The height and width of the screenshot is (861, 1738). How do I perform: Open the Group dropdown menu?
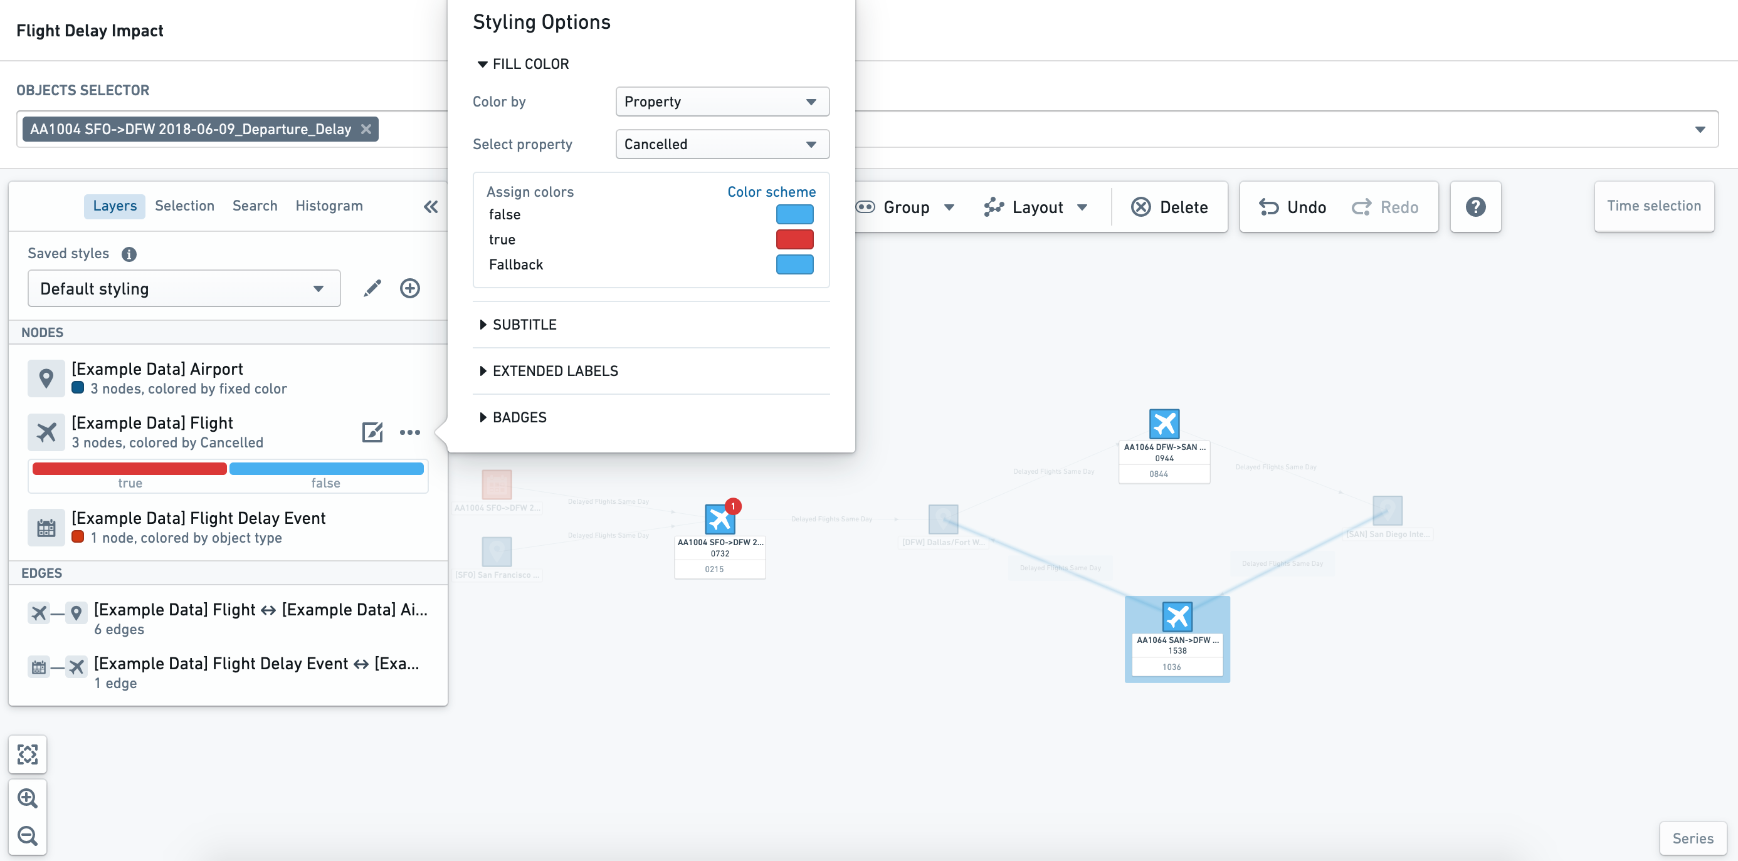[906, 207]
